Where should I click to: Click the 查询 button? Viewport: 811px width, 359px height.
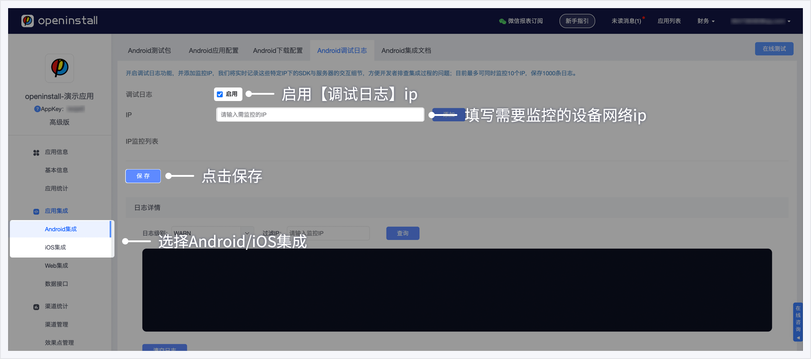coord(403,233)
